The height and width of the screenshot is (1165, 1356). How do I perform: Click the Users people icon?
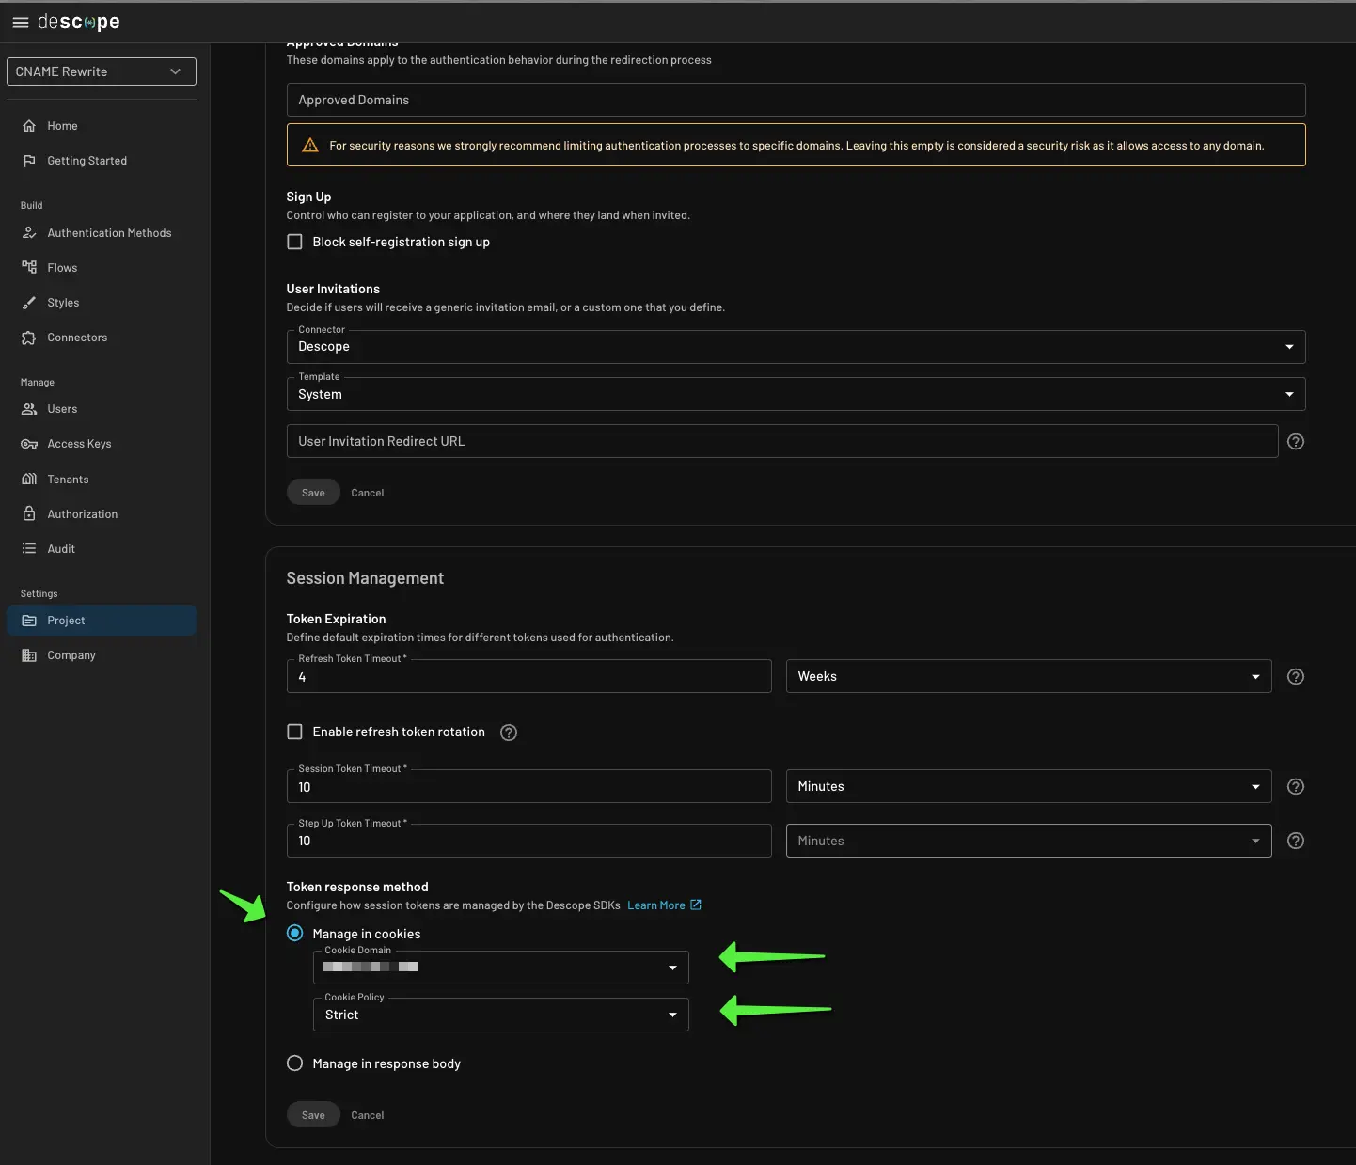[29, 409]
